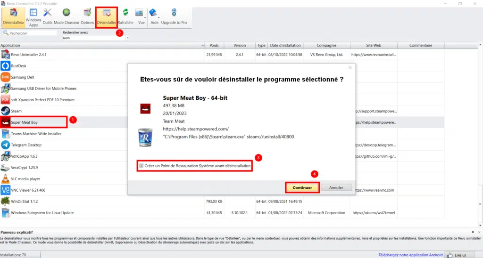Image resolution: width=483 pixels, height=258 pixels.
Task: Click the Continuer button
Action: point(302,187)
